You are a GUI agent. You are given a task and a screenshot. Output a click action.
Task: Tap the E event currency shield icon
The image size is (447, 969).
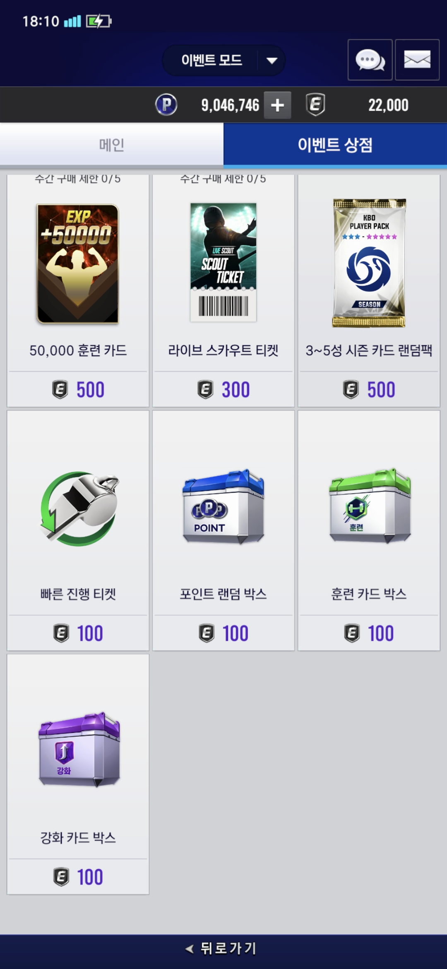pos(315,105)
